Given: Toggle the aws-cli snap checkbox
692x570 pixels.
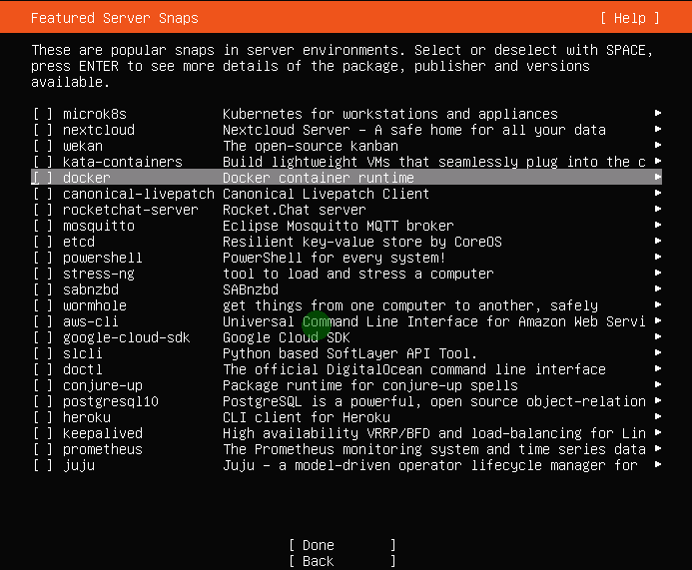Looking at the screenshot, I should pyautogui.click(x=43, y=321).
